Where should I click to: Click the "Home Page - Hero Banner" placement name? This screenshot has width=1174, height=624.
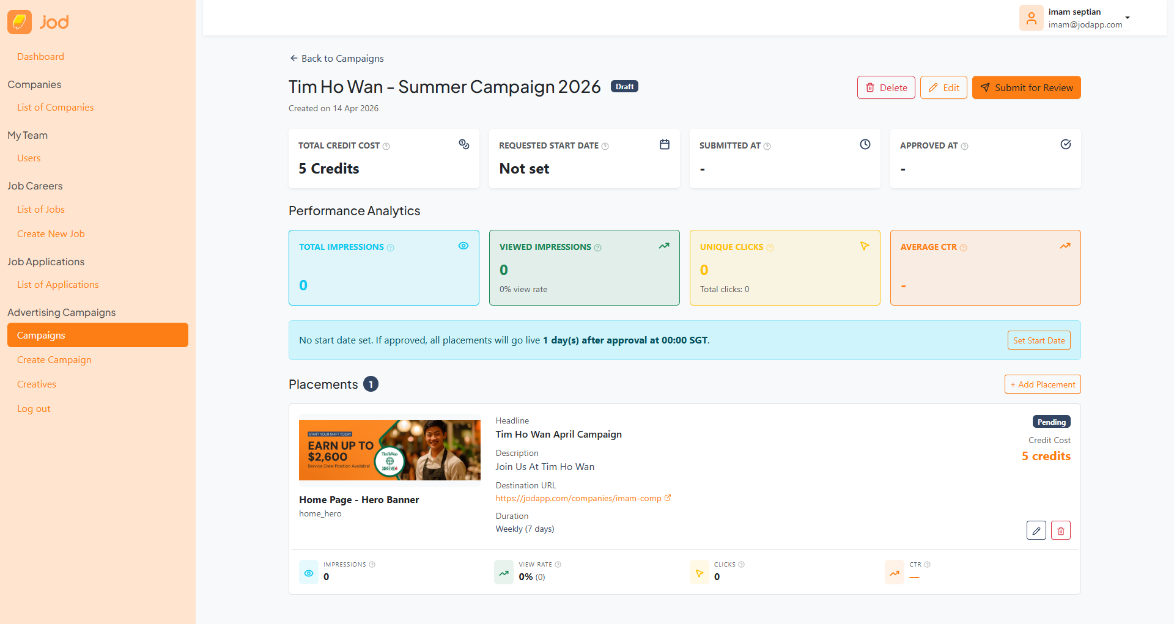tap(359, 500)
